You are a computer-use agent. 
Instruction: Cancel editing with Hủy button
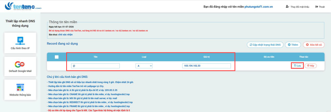[x=311, y=66]
